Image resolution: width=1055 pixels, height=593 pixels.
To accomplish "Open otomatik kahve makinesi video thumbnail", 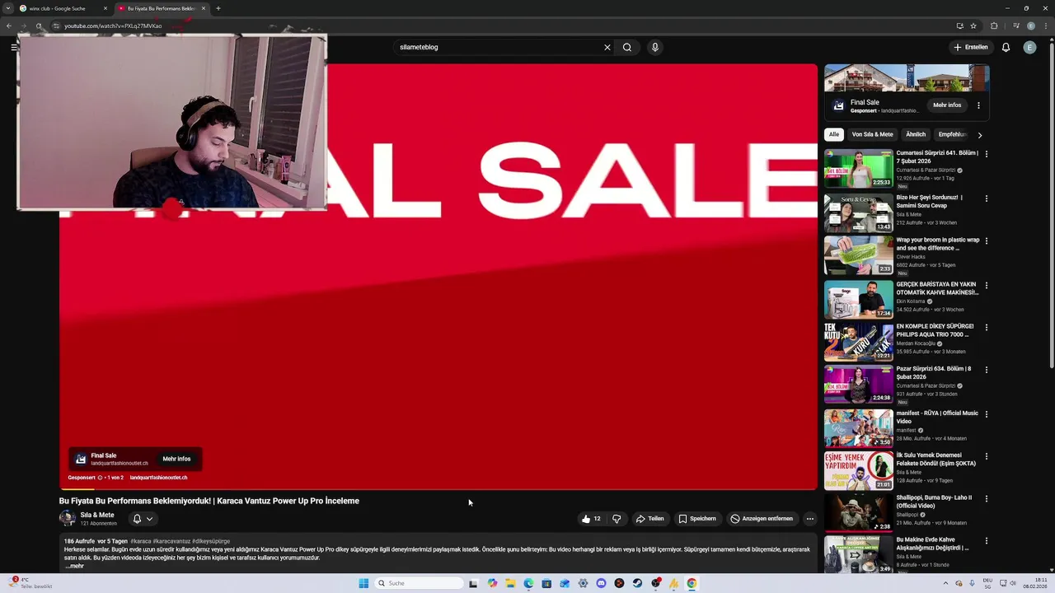I will click(x=858, y=300).
